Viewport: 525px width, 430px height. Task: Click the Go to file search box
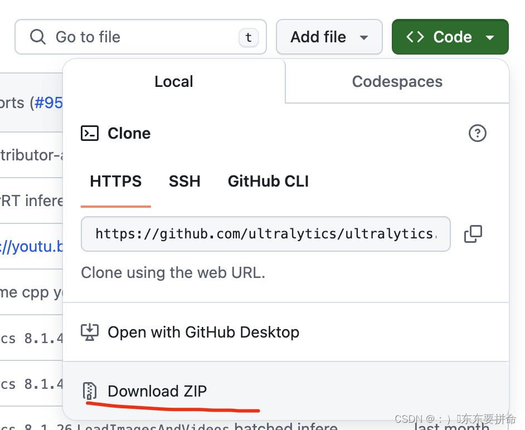140,37
